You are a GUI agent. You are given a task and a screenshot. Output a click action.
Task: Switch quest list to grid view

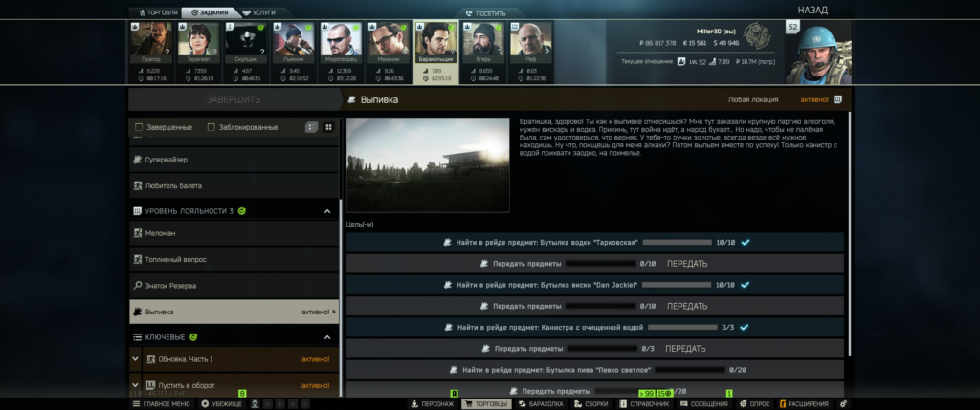(329, 127)
